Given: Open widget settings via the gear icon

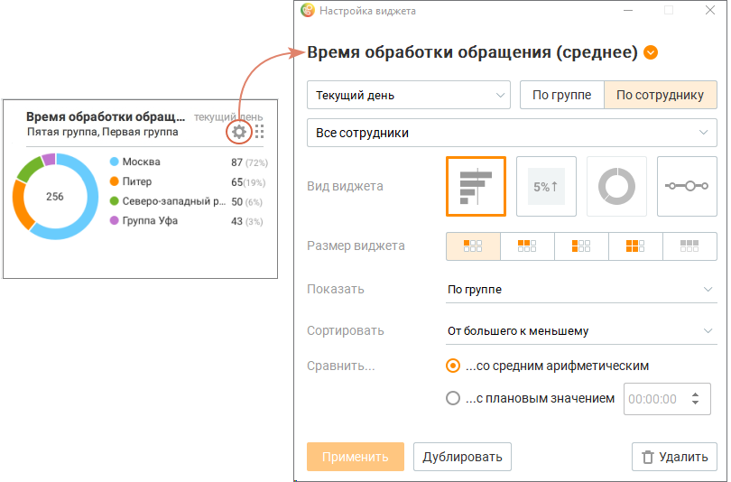Looking at the screenshot, I should coord(238,132).
